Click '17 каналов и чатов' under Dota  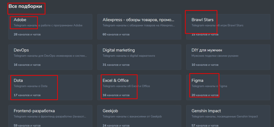(27, 95)
